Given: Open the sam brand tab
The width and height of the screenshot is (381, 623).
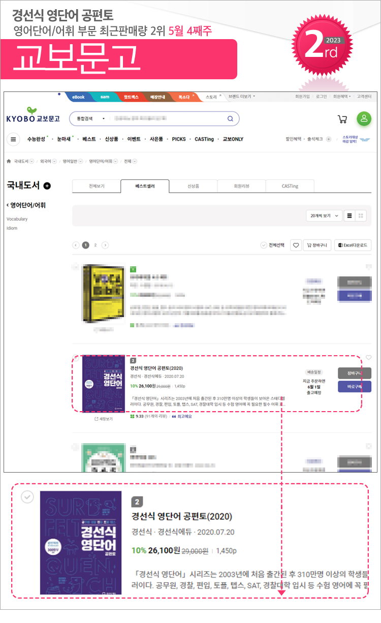Looking at the screenshot, I should (105, 97).
